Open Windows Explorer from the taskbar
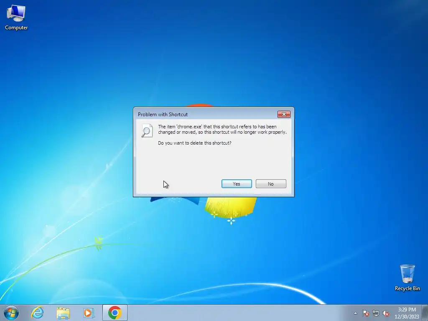The width and height of the screenshot is (428, 321). pos(63,313)
